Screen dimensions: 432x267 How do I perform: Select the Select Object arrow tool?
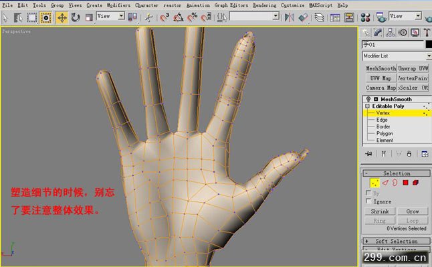pos(5,17)
